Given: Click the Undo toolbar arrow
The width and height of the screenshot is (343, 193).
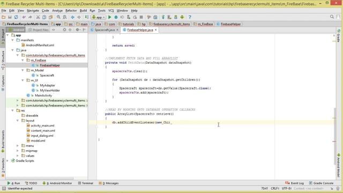Looking at the screenshot, I should click(x=24, y=17).
